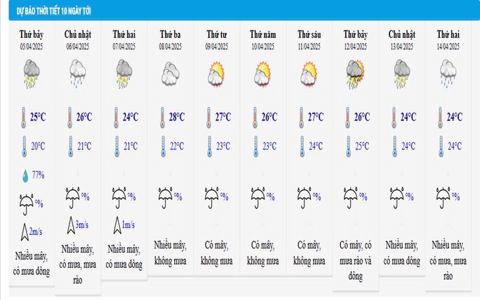This screenshot has height=300, width=480.
Task: Click the 27°C high temperature on Thứ tư
Action: tap(223, 117)
